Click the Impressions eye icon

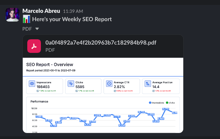[32, 83]
